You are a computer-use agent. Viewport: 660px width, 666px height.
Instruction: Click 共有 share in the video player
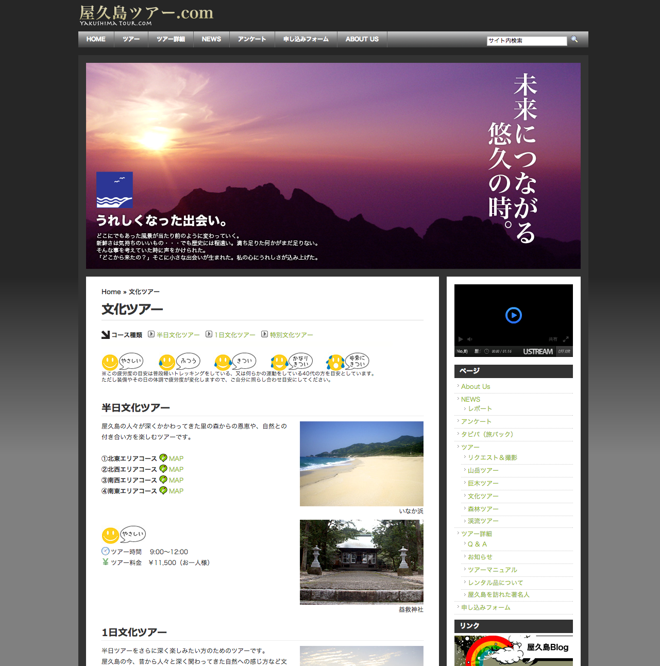[x=553, y=339]
